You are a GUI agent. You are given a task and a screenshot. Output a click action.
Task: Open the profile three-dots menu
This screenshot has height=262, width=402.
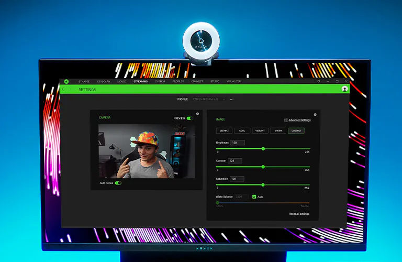click(232, 99)
